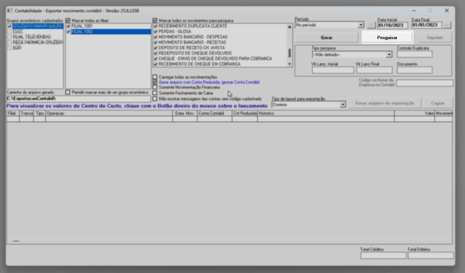The width and height of the screenshot is (465, 273).
Task: Focus 'Código ou Nome da Empresa no Contabil' field
Action: click(x=425, y=83)
